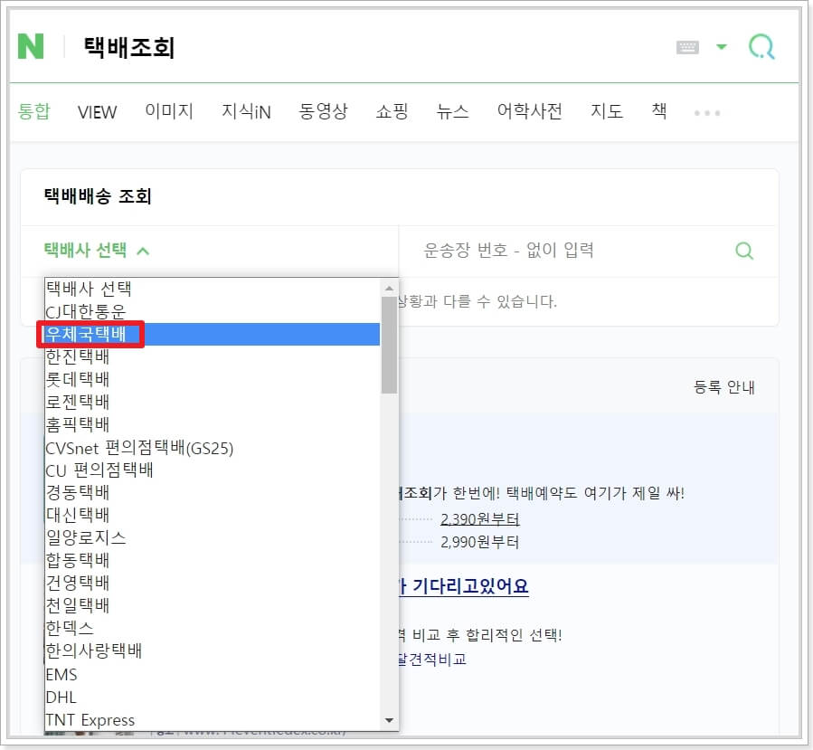Switch to the 지식iN tab
Viewport: 813px width, 750px height.
click(245, 111)
